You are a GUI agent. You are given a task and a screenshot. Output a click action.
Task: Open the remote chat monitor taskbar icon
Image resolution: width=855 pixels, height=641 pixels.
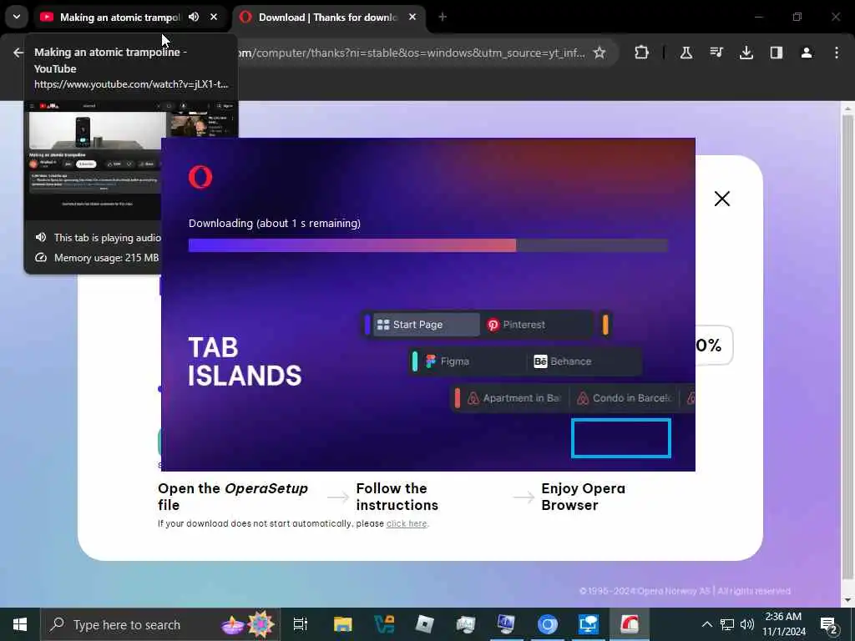coord(589,624)
